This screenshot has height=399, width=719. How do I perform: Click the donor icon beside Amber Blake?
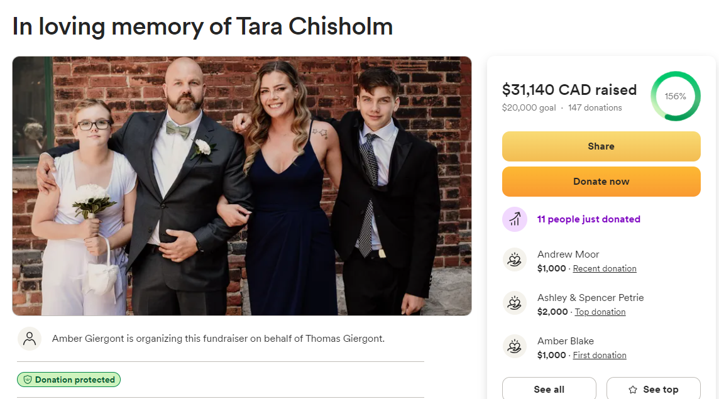click(514, 347)
